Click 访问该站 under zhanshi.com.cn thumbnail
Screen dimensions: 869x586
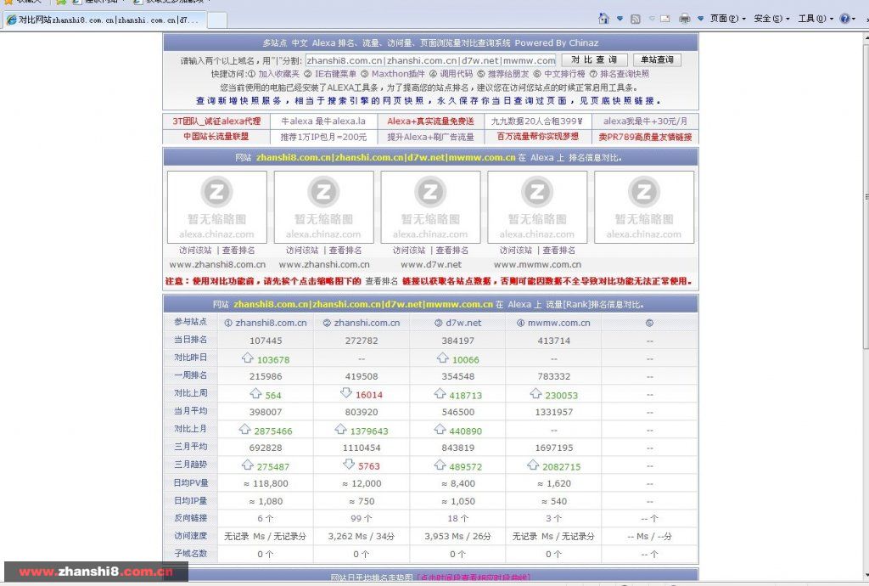(x=302, y=251)
